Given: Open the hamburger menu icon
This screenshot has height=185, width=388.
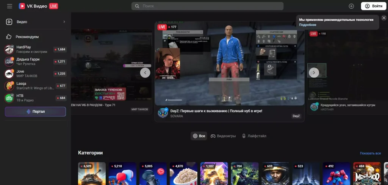Looking at the screenshot, I should point(9,6).
